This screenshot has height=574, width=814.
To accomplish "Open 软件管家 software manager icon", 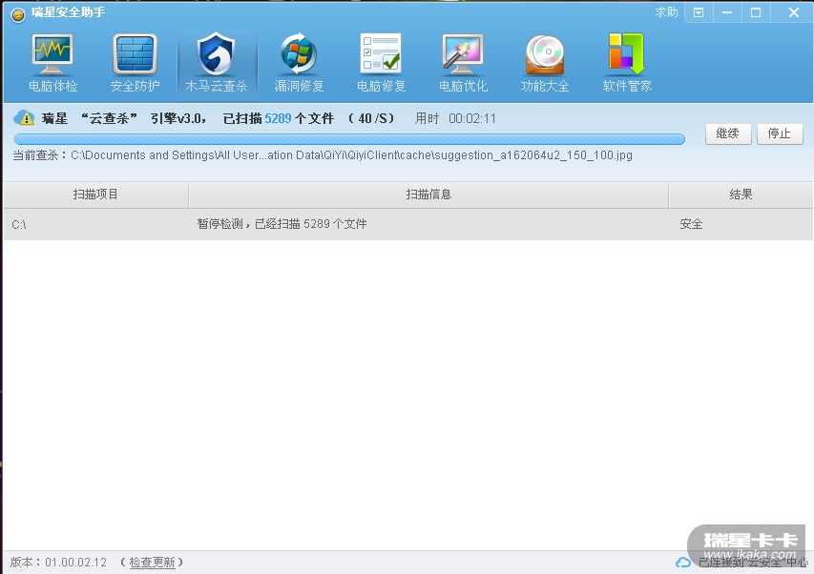I will 627,63.
